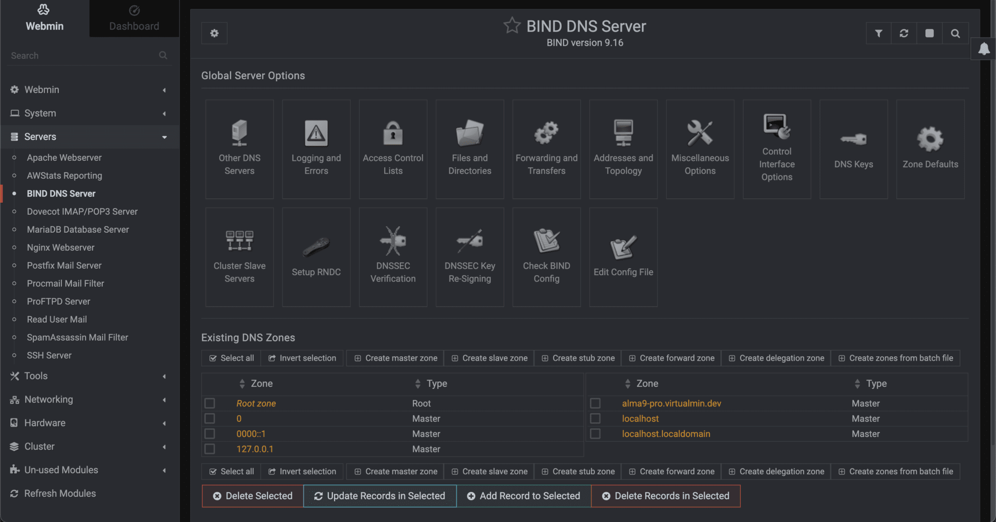The height and width of the screenshot is (522, 996).
Task: Check the alma9-pro.virtualmin.dev checkbox
Action: [x=595, y=403]
